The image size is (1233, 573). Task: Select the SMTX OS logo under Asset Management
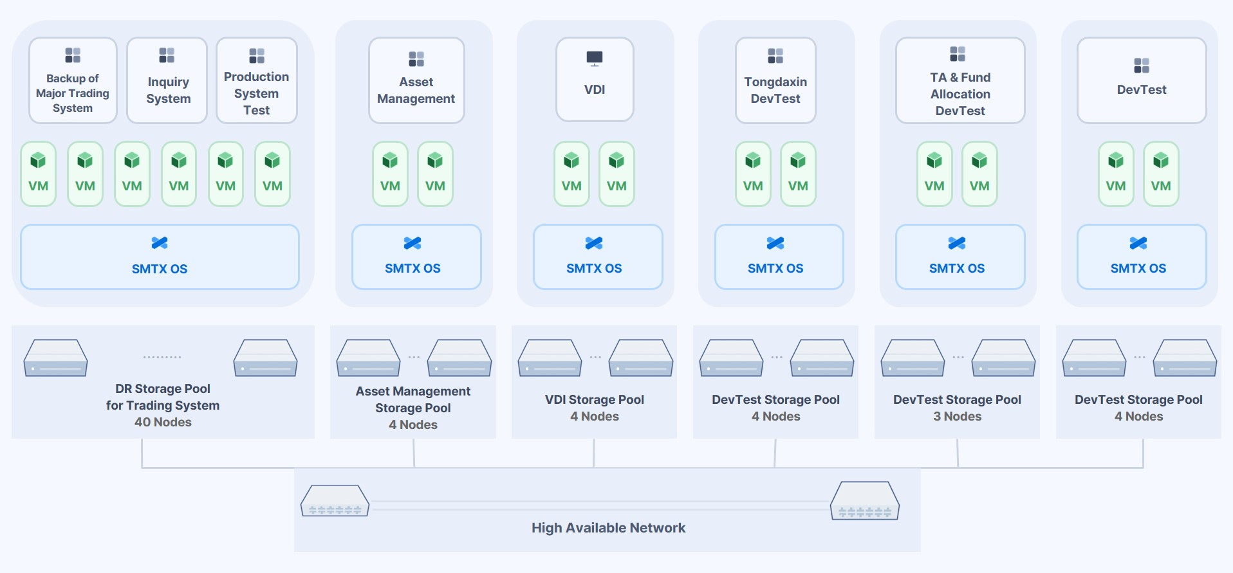(413, 243)
